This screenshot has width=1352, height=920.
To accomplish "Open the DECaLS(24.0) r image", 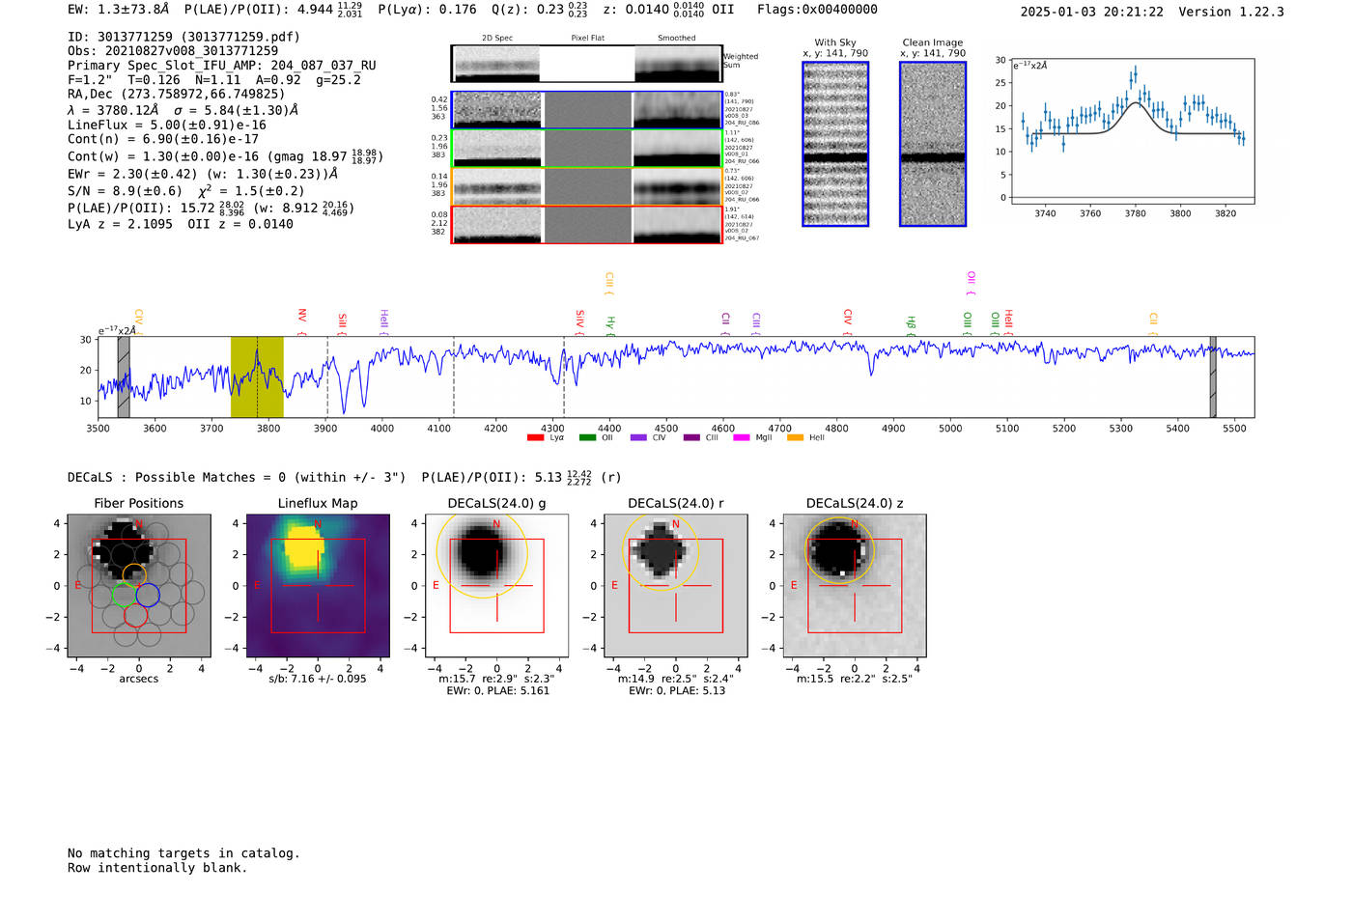I will tap(676, 585).
